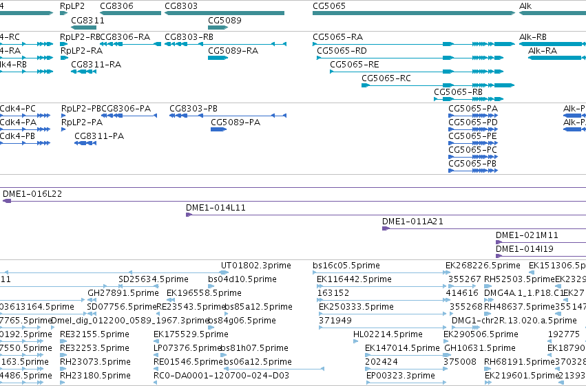Click the CG5065-PD protein

pos(473,129)
